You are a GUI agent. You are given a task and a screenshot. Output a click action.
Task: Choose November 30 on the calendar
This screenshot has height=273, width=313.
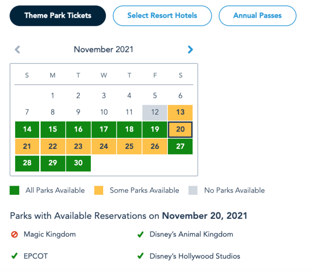(x=78, y=163)
